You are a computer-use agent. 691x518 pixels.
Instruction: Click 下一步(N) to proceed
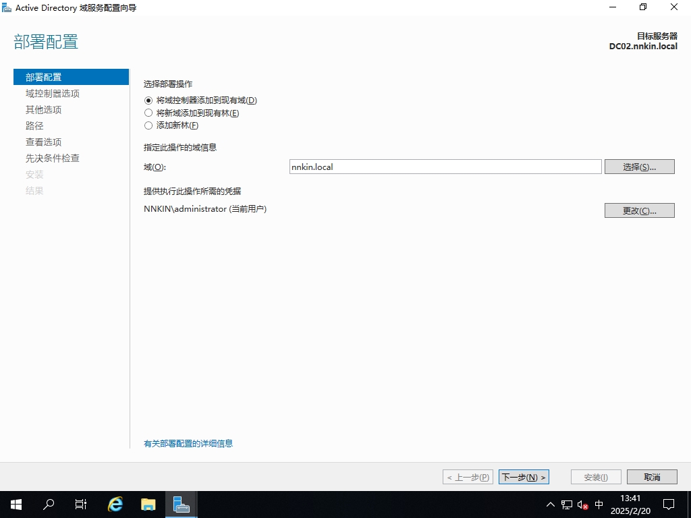[524, 477]
